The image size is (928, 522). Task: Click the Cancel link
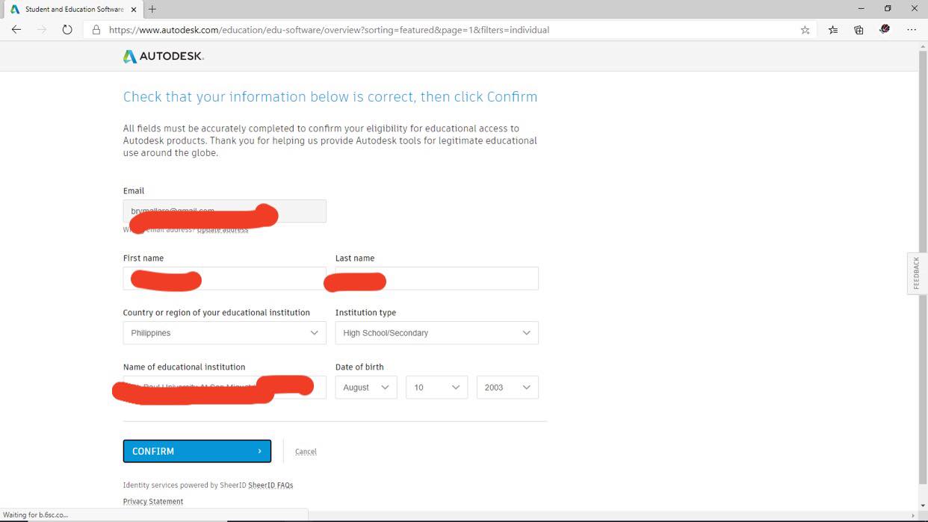click(x=306, y=451)
